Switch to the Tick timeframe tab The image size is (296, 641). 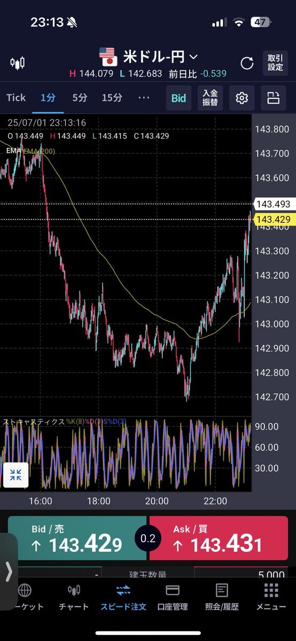pyautogui.click(x=16, y=98)
